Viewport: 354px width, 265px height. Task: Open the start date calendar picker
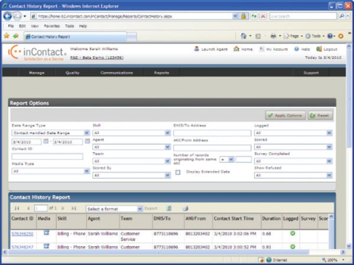click(x=47, y=142)
